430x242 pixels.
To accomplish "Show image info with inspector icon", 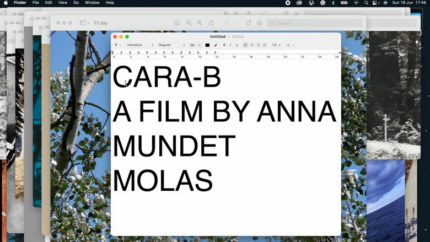I will [177, 23].
